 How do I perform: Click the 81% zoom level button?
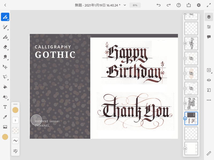135,5
